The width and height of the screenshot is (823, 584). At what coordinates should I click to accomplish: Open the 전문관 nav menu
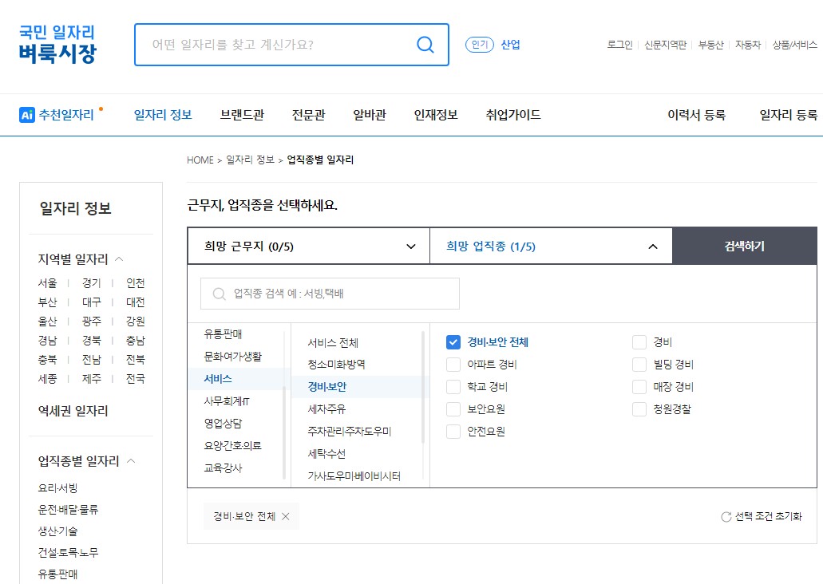point(309,114)
